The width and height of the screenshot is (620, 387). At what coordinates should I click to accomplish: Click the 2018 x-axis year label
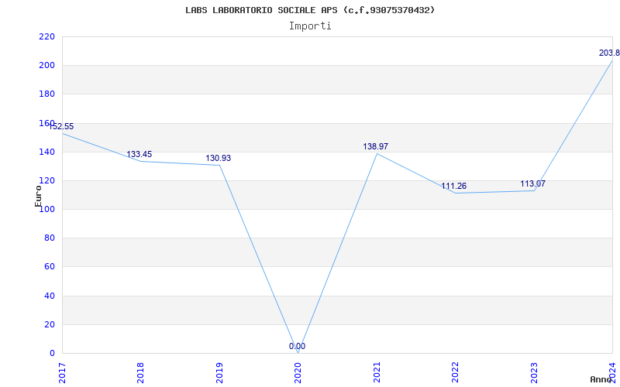140,373
